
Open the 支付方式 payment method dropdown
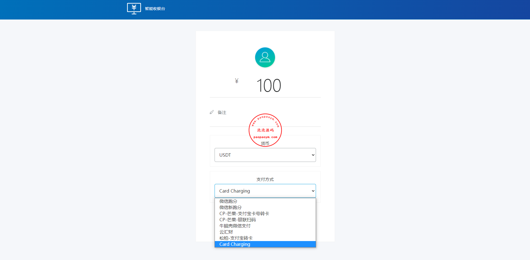point(265,191)
